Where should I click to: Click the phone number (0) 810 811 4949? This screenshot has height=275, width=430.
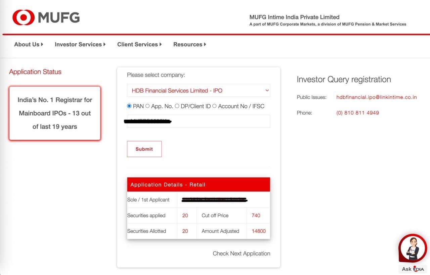357,113
